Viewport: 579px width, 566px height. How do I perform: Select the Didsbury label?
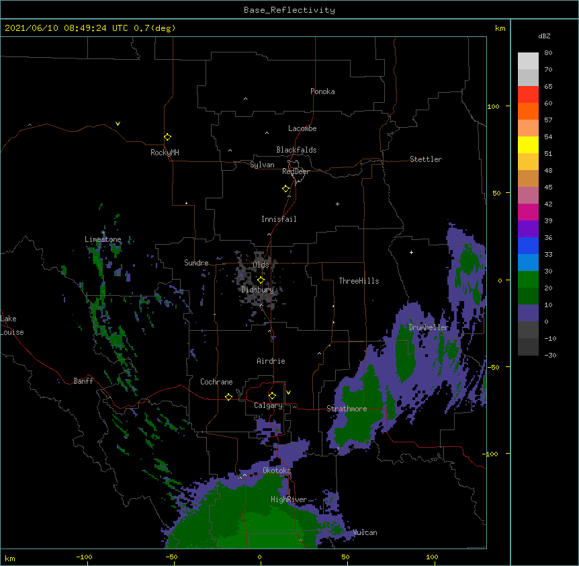pos(258,290)
